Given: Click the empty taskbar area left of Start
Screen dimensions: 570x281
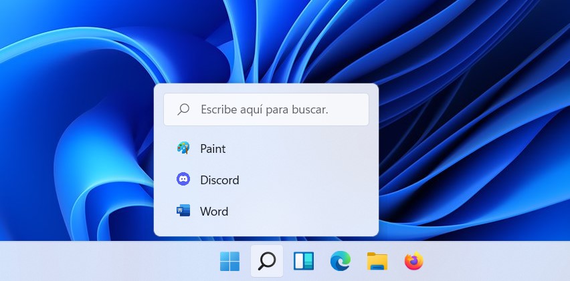Looking at the screenshot, I should pos(100,262).
